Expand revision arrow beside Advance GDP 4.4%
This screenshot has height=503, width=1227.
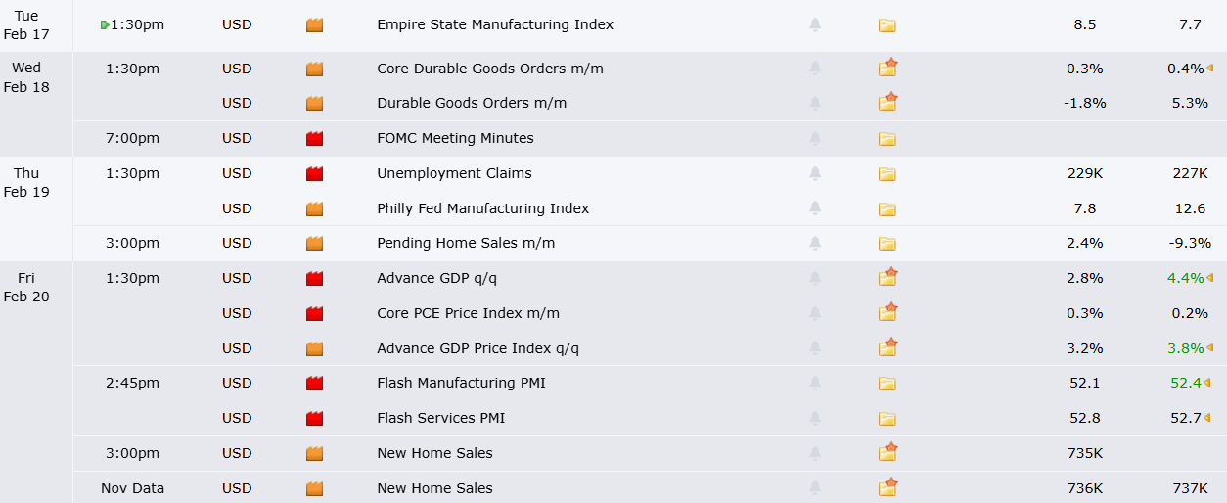point(1209,278)
